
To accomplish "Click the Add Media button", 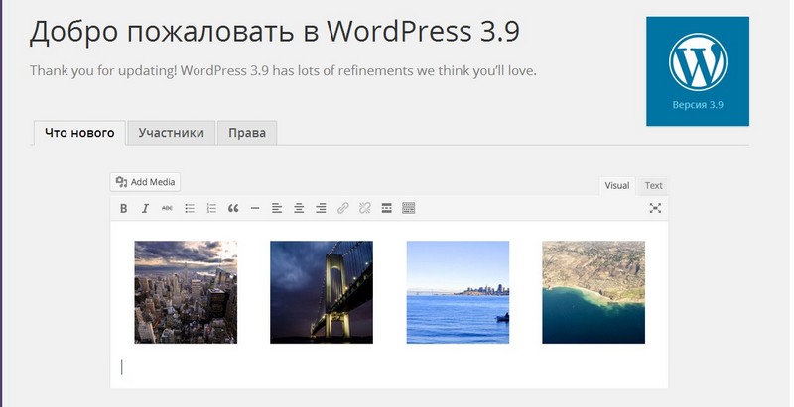I will point(145,182).
